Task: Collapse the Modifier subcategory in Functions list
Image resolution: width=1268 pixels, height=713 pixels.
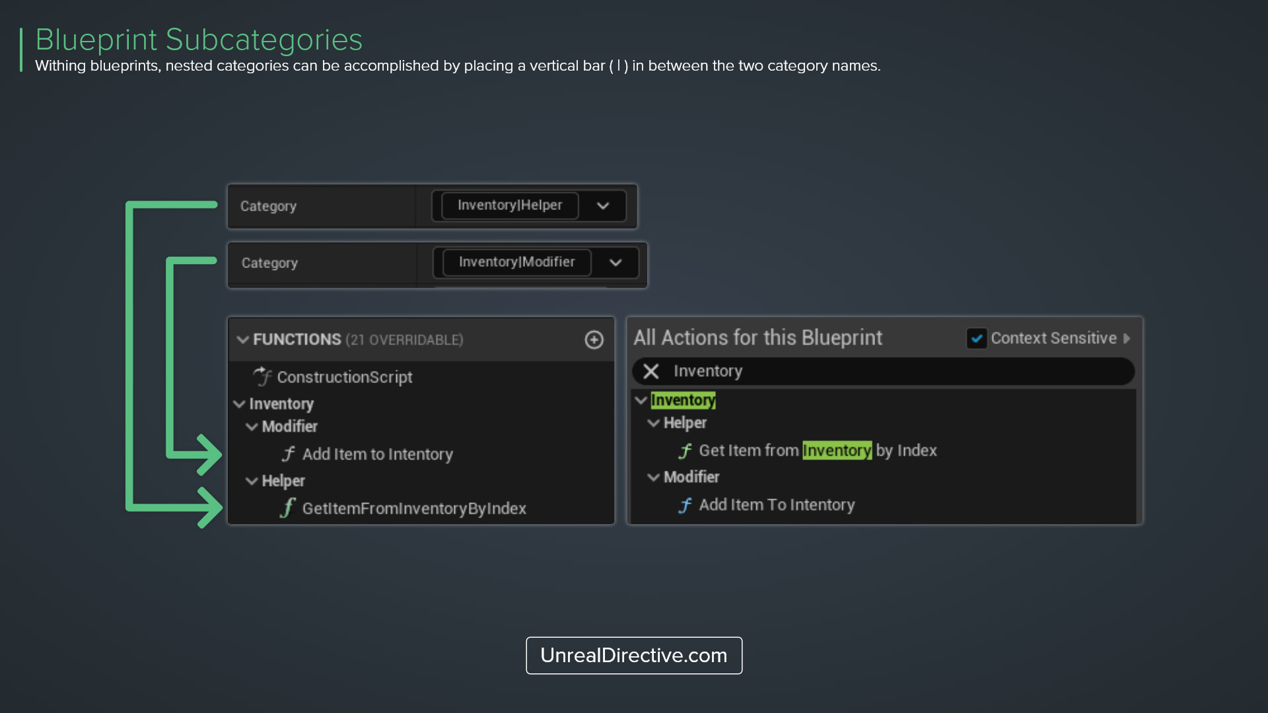Action: click(x=252, y=426)
